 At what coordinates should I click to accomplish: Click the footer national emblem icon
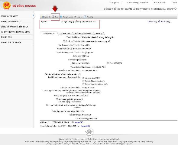[89, 133]
